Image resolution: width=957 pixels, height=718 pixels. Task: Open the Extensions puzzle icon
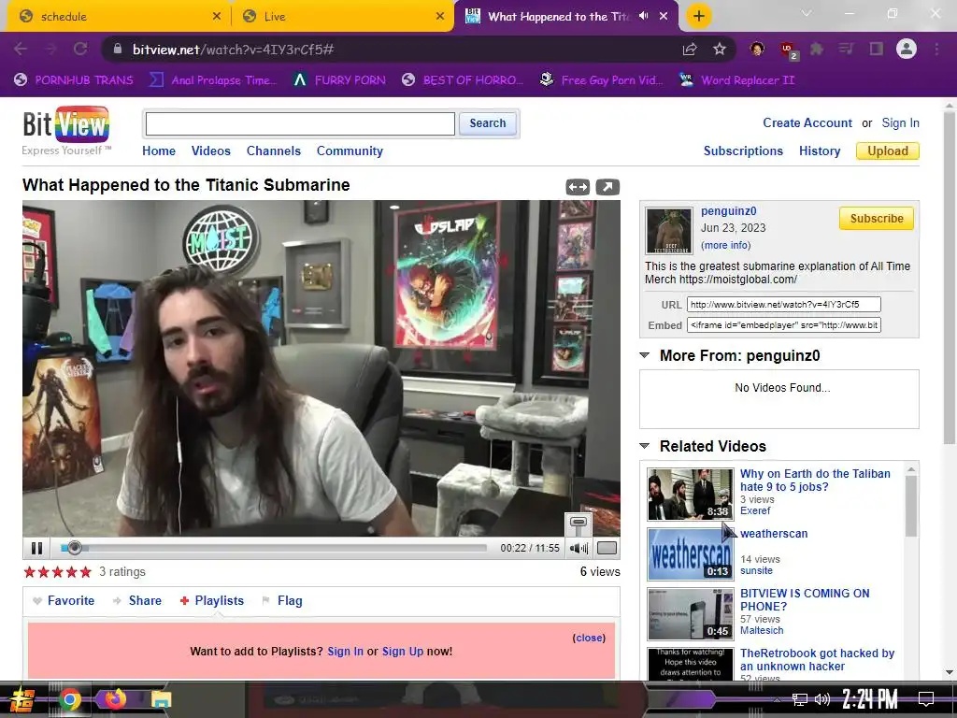pos(817,49)
